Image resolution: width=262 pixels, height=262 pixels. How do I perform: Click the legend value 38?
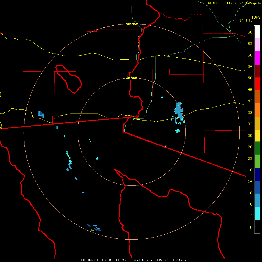click(250, 112)
